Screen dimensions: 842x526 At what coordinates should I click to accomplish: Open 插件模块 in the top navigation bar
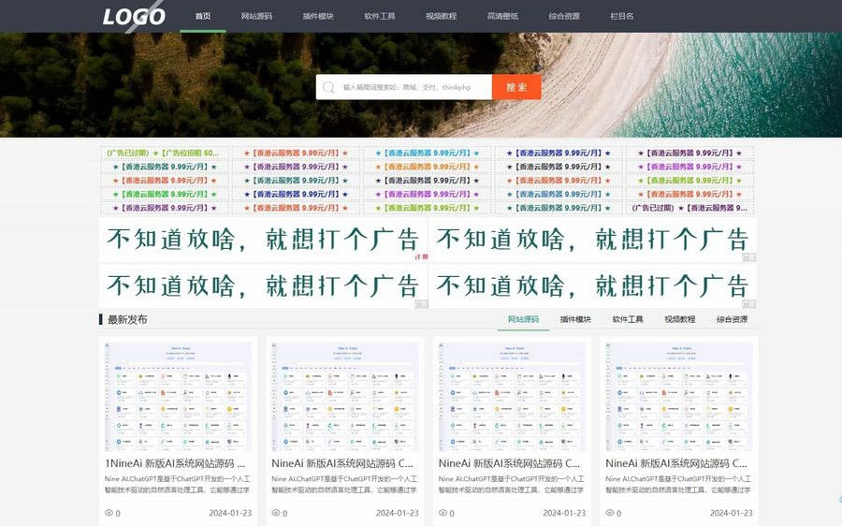318,16
